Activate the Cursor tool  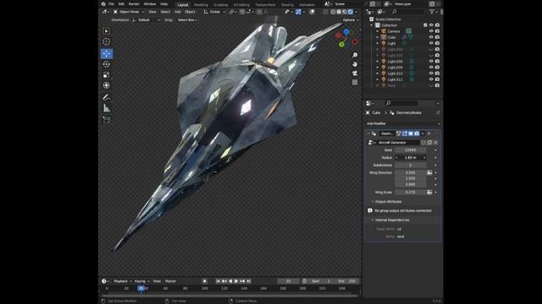tap(107, 41)
